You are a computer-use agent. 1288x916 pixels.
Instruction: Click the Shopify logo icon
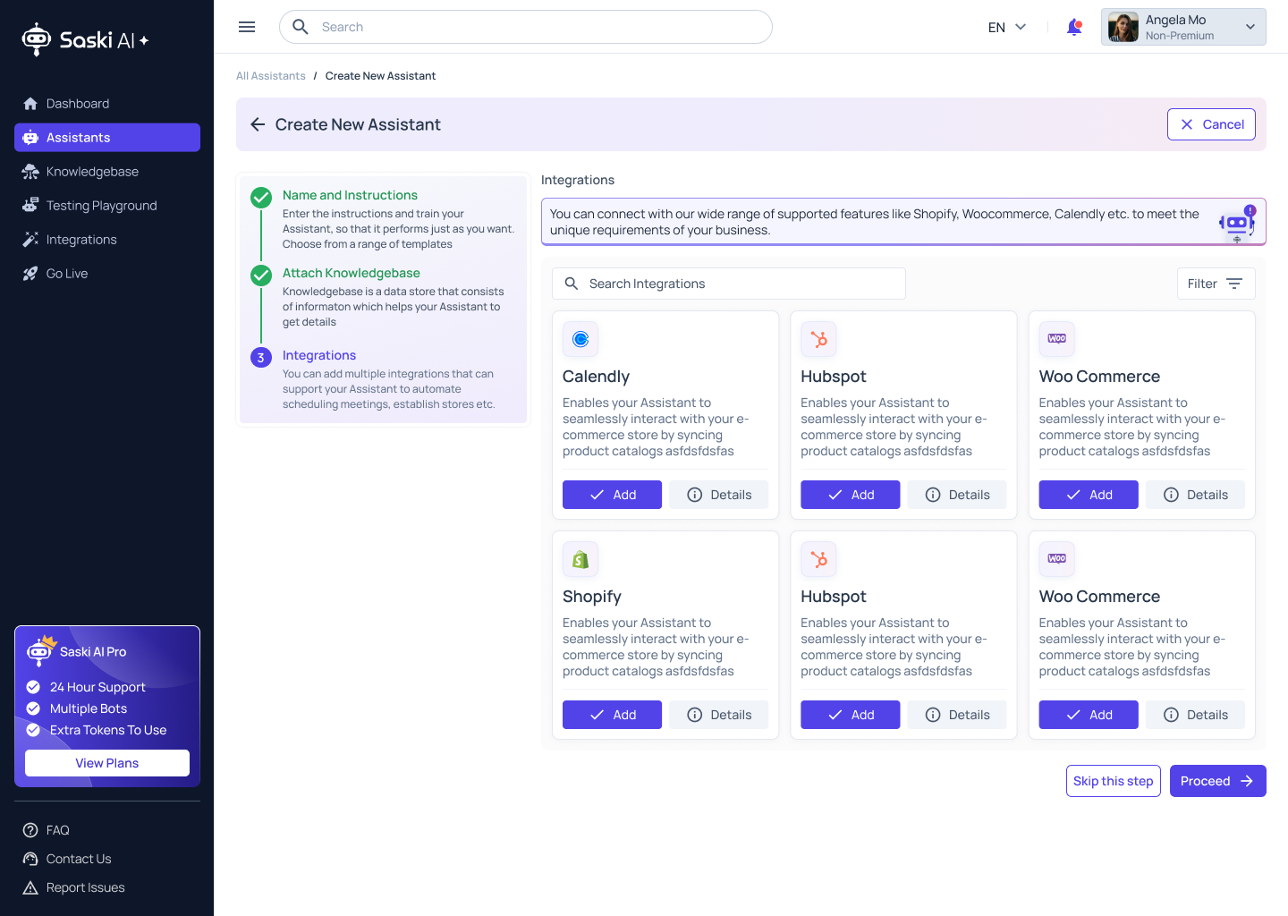point(580,559)
